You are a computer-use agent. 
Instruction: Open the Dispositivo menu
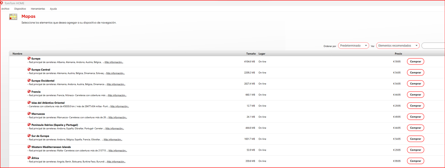[x=20, y=9]
